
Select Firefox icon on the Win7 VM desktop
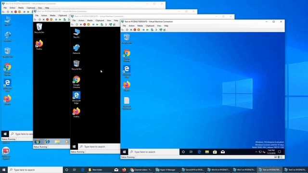click(39, 45)
